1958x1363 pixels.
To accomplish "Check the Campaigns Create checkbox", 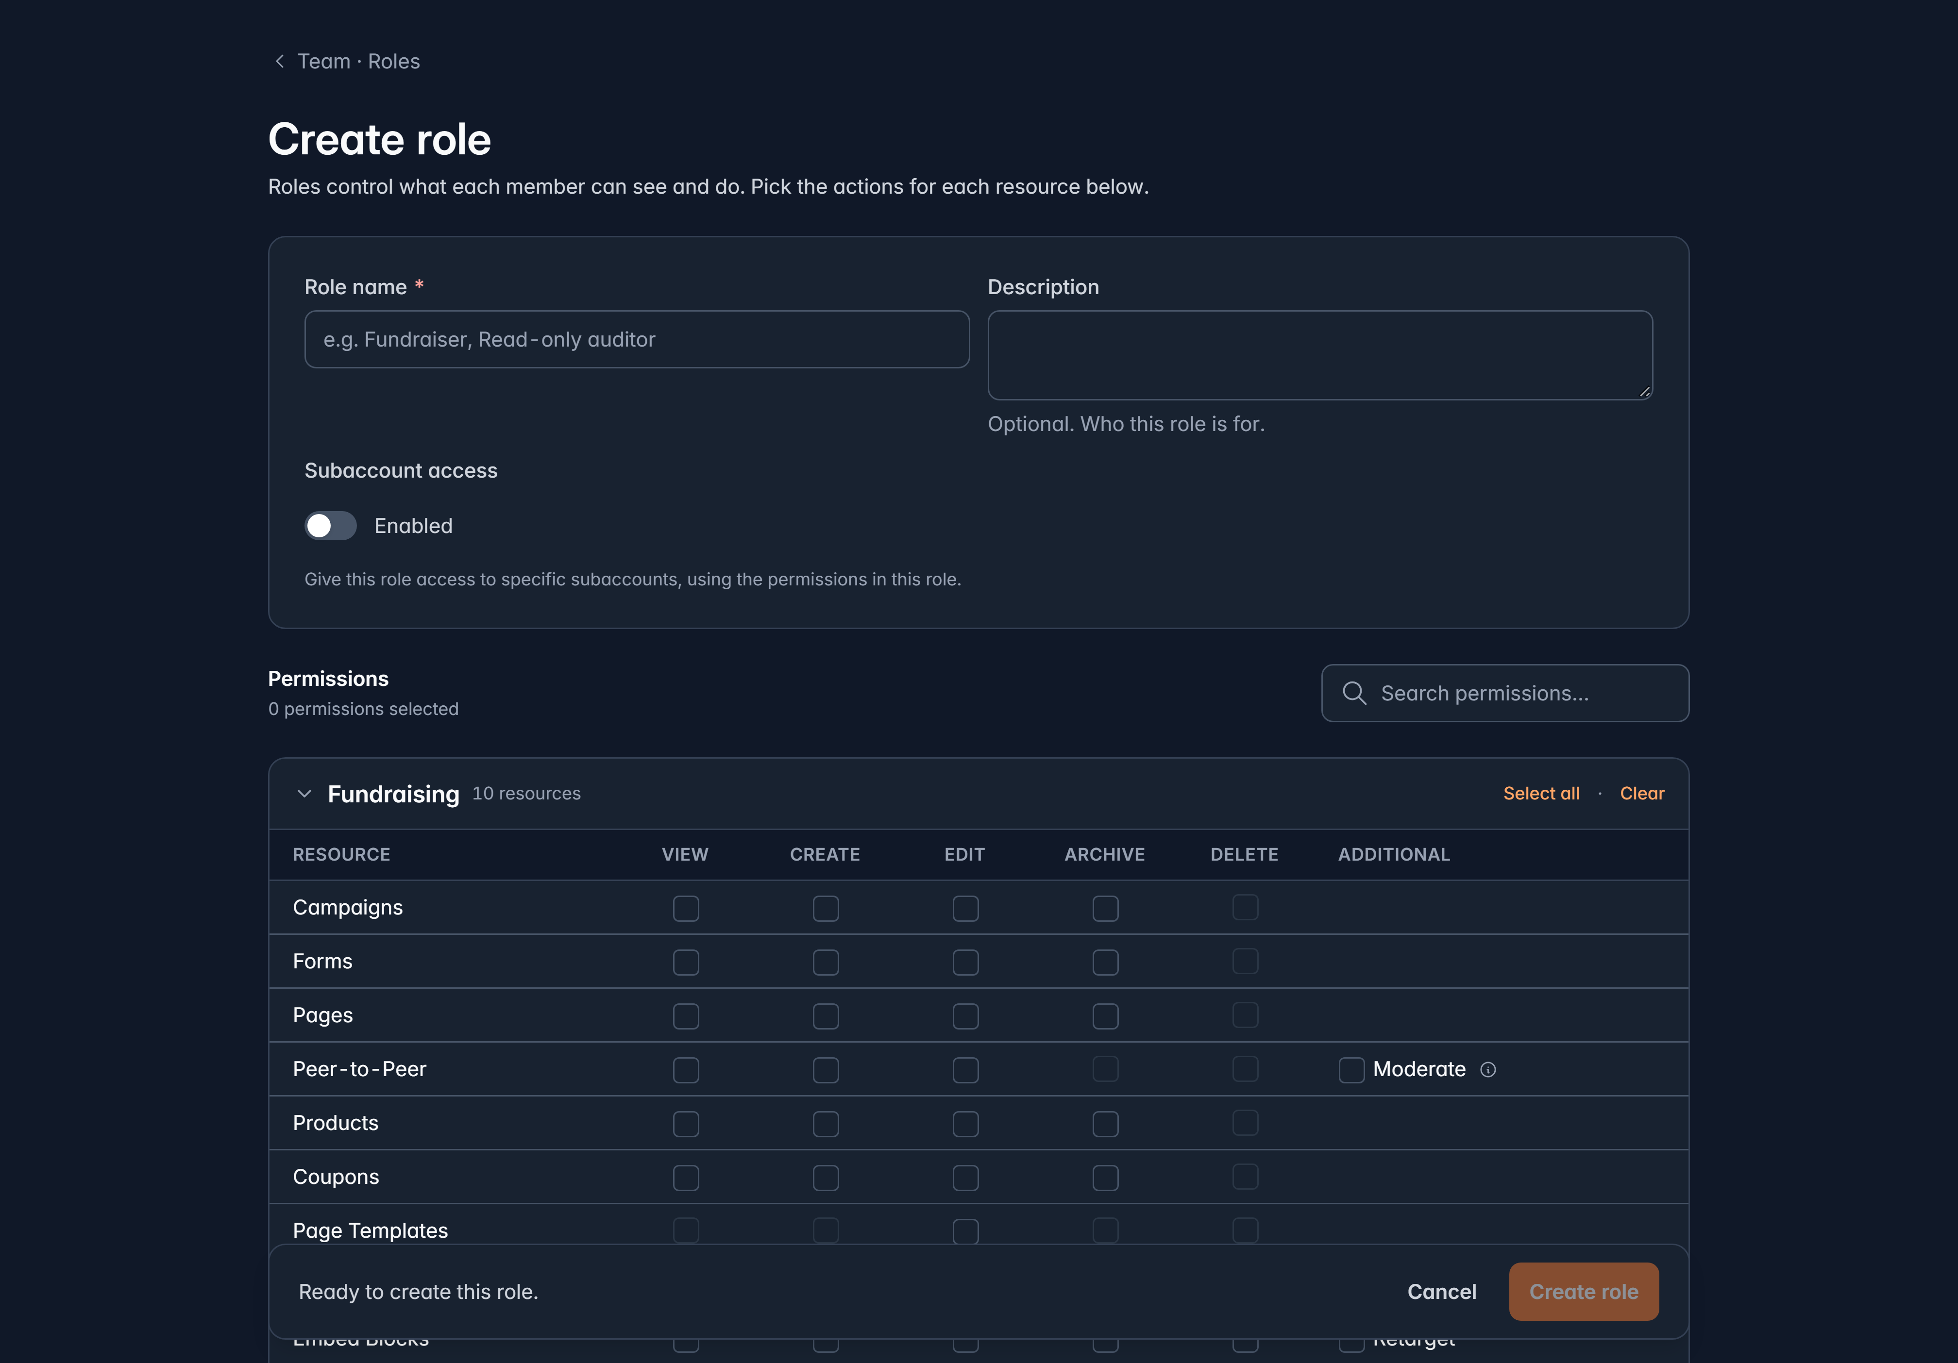I will [x=826, y=909].
